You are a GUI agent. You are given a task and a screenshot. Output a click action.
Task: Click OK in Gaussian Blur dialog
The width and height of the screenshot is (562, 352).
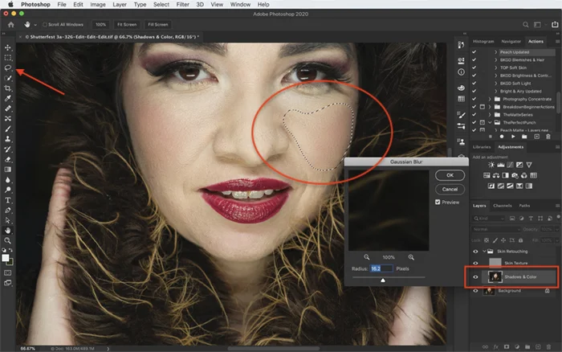[x=450, y=174]
